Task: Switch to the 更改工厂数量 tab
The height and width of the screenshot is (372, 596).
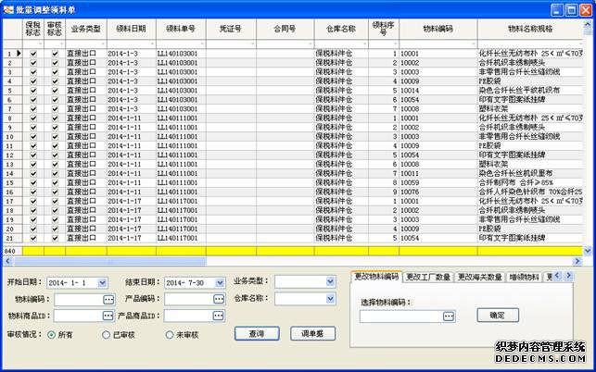Action: (x=428, y=277)
